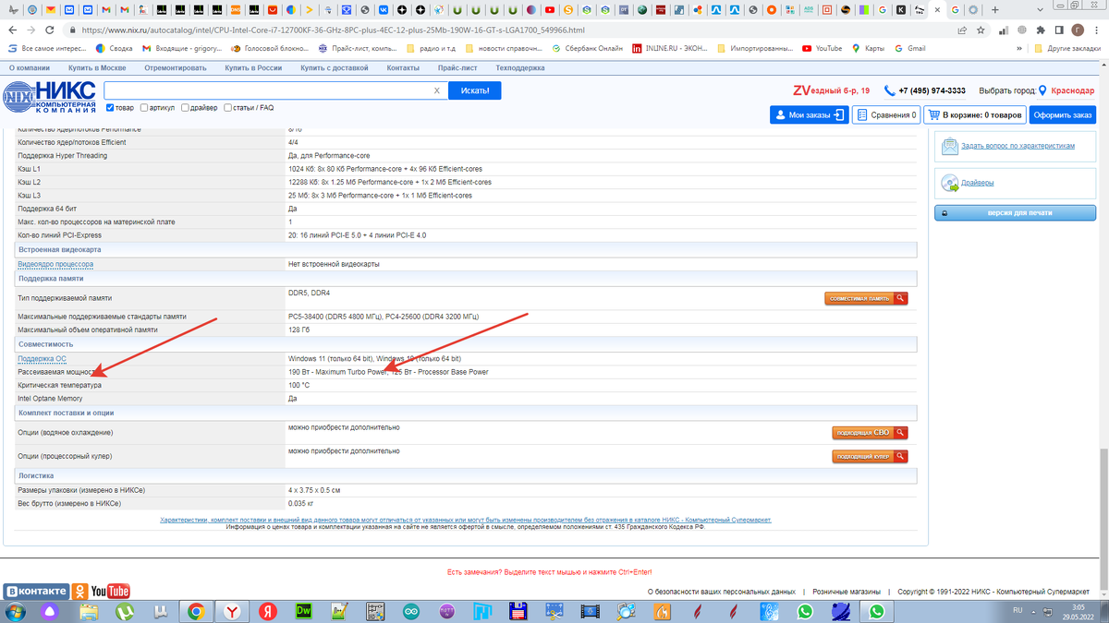Screen dimensions: 1109x623
Task: Click into the site search input field
Action: click(x=268, y=90)
